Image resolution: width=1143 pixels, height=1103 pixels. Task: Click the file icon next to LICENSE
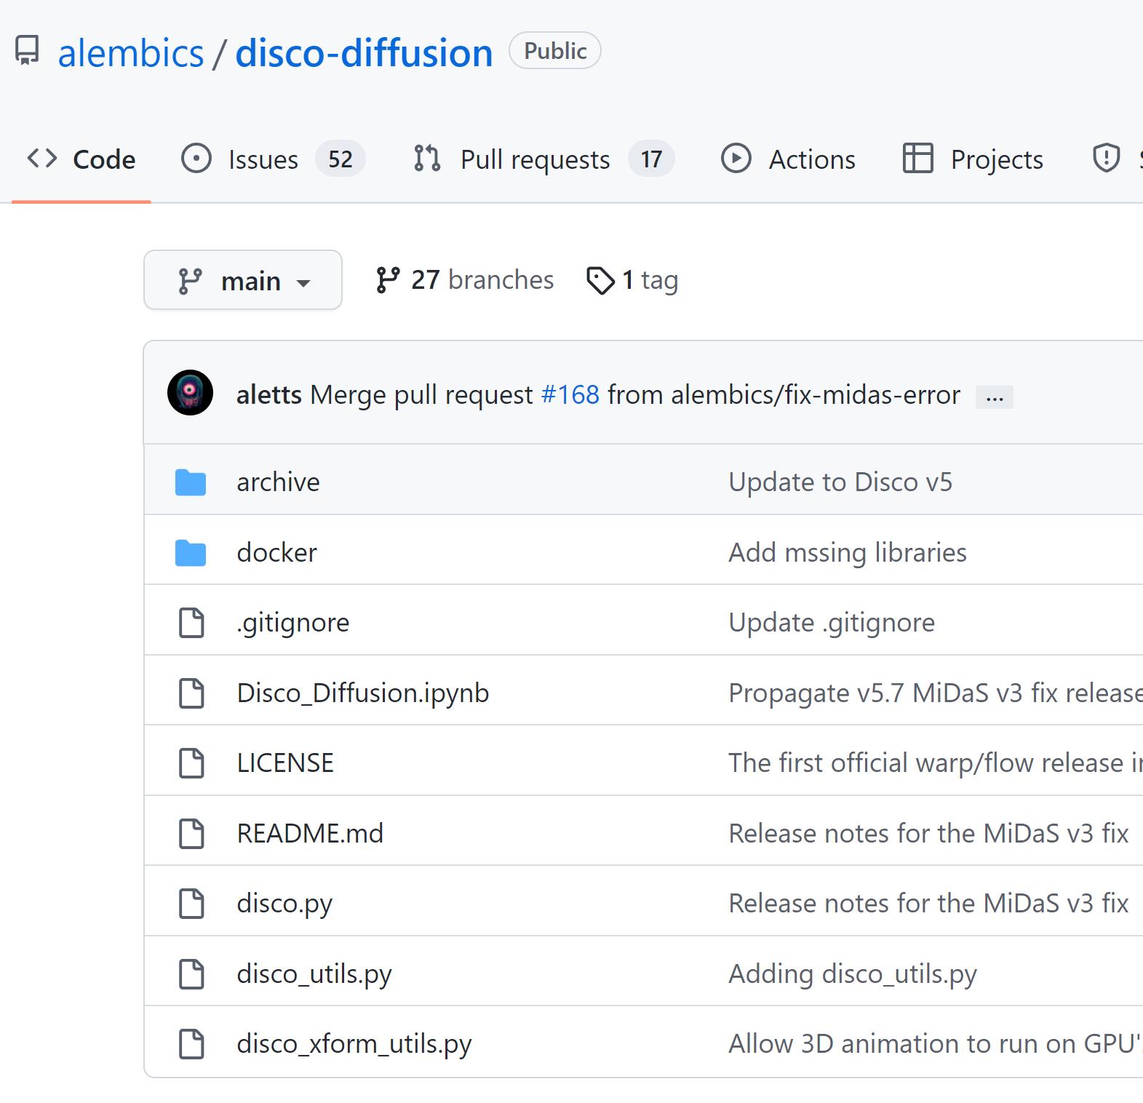[191, 763]
